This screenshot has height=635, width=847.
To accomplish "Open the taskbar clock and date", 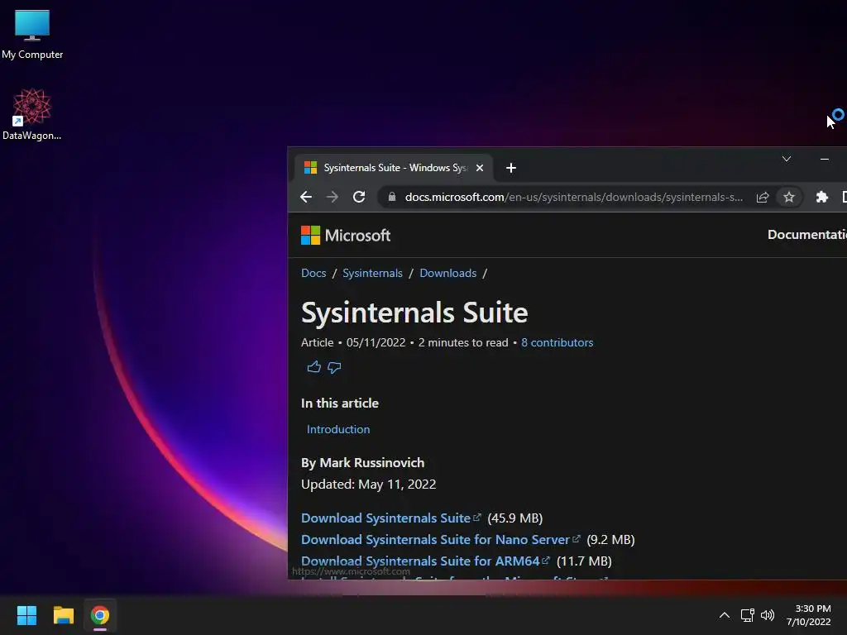I will pos(809,615).
